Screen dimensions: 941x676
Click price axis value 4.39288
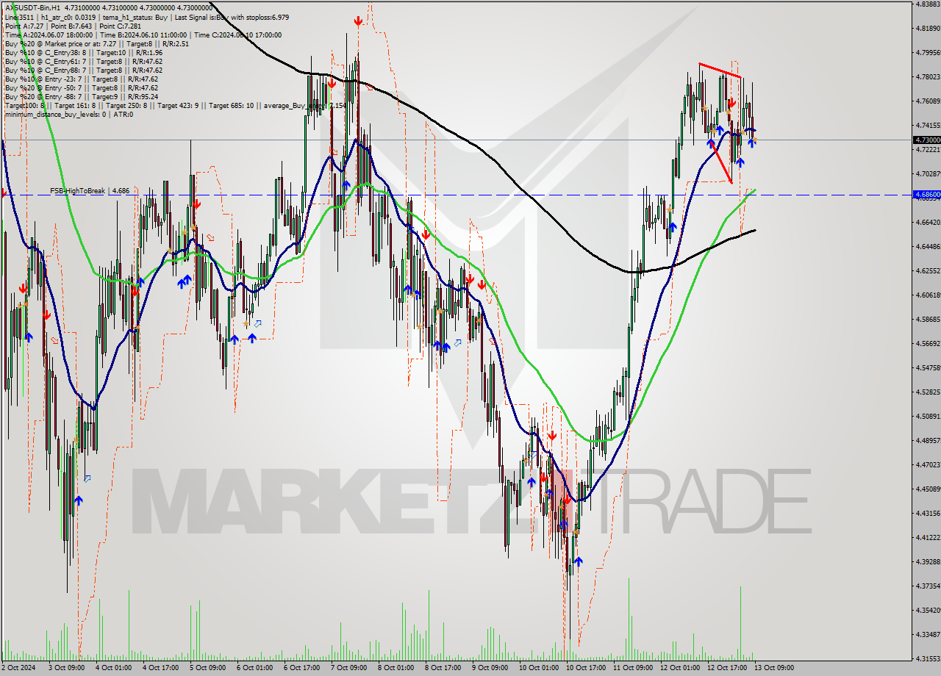pyautogui.click(x=928, y=561)
